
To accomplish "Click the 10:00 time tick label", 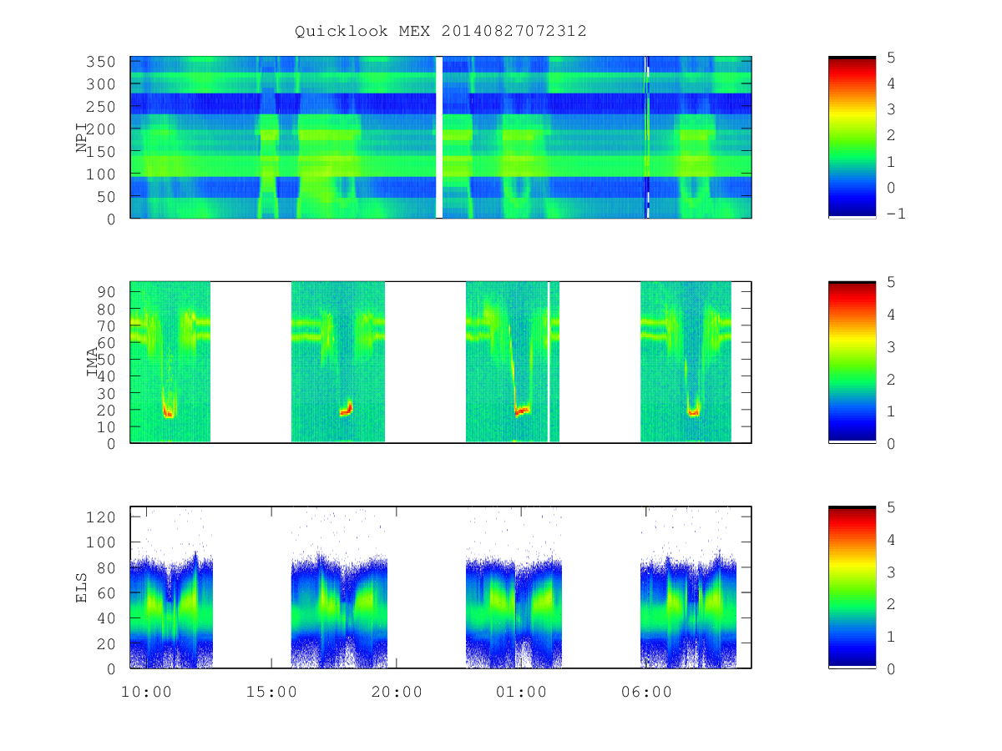I will coord(146,692).
